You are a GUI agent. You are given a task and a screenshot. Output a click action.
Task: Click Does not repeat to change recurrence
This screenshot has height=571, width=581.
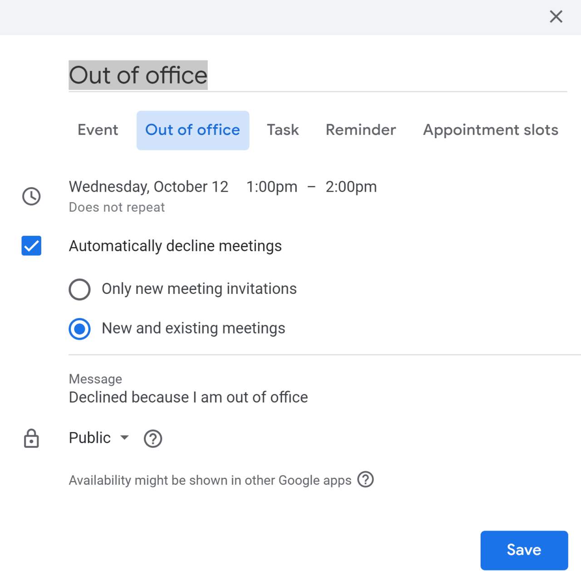click(116, 207)
